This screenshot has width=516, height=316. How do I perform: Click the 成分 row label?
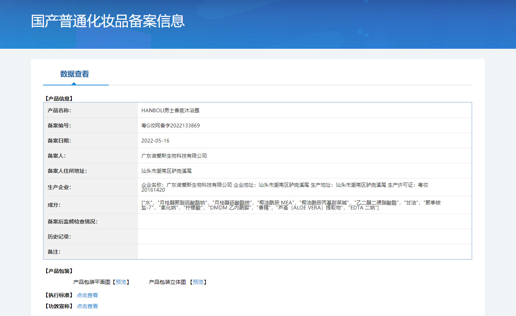click(54, 205)
